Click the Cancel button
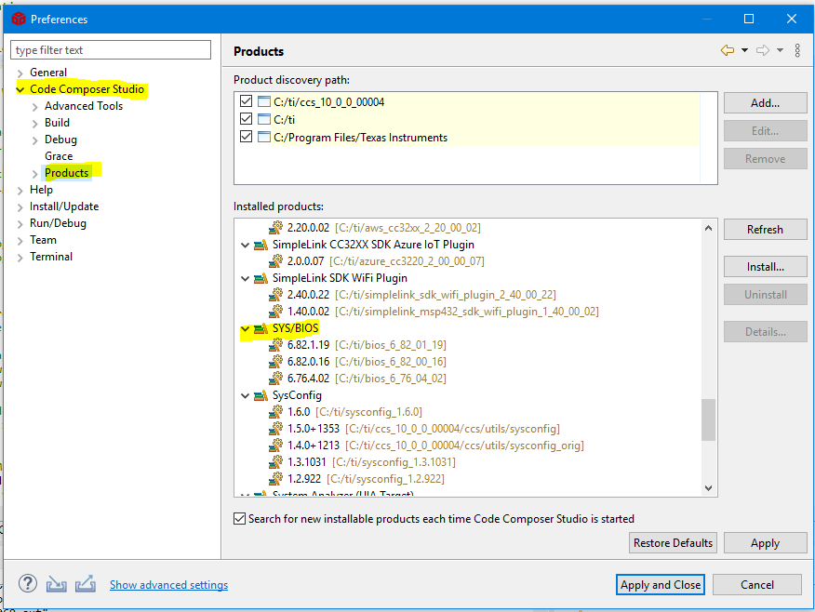 point(756,584)
